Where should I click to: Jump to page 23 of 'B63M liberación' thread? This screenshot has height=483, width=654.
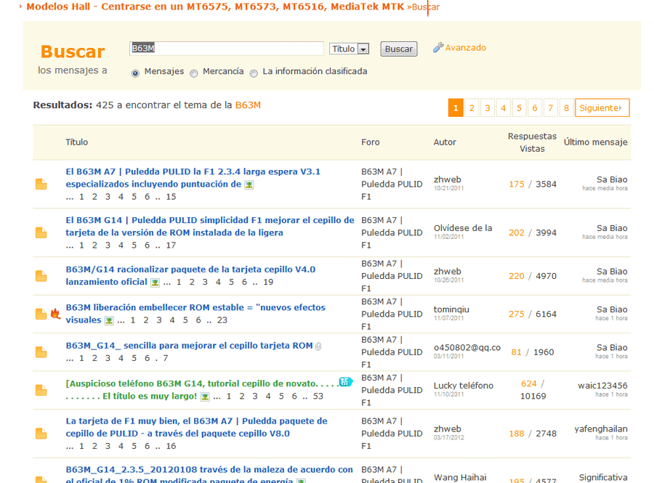(222, 320)
